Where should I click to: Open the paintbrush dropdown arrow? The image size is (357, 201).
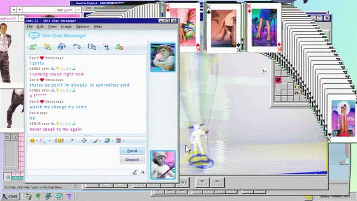(x=100, y=141)
